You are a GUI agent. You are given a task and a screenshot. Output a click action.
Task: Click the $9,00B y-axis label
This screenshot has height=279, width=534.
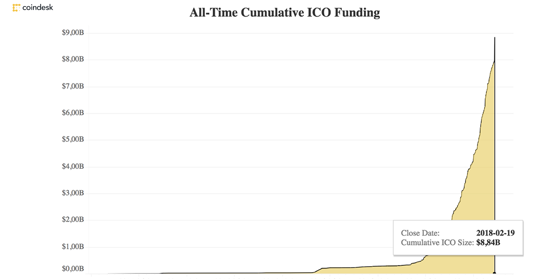[73, 33]
